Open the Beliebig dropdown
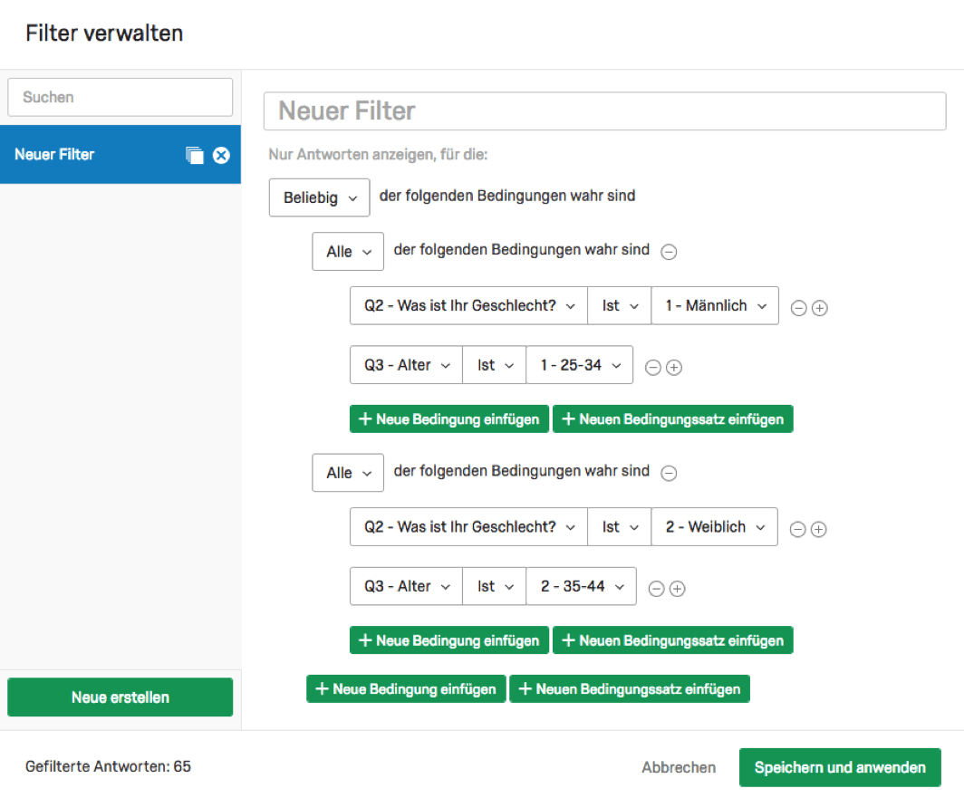964x798 pixels. pos(319,197)
